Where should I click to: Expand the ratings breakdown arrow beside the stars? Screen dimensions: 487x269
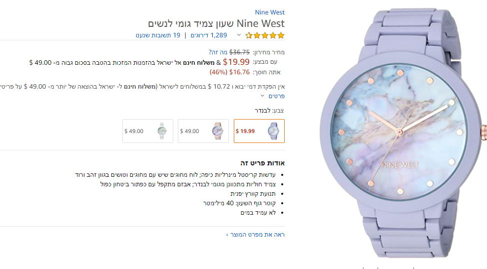coord(239,35)
